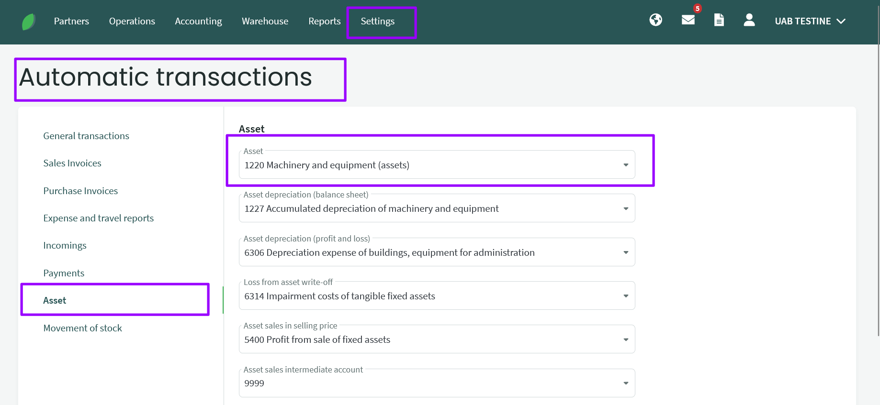Open the Asset account dropdown

436,165
